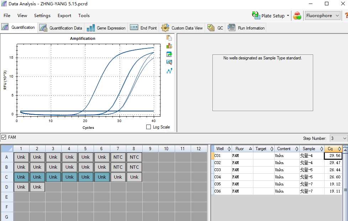This screenshot has height=221, width=348.
Task: Select plate row A header
Action: click(7, 157)
